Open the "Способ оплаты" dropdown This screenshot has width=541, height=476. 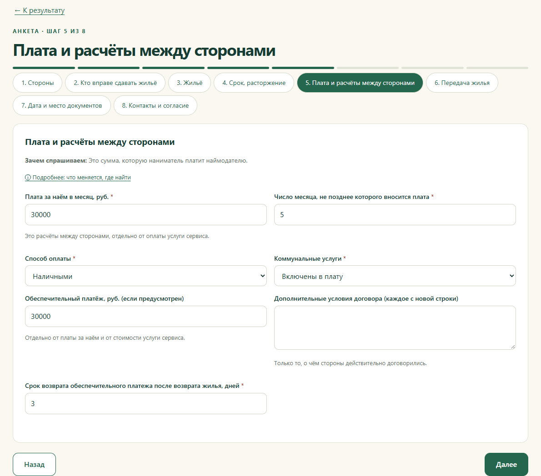tap(146, 276)
